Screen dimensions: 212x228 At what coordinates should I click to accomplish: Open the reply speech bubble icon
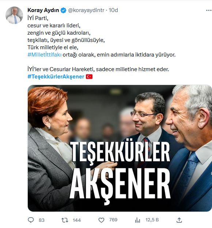(31, 220)
